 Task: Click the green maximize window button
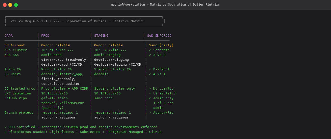(16, 5)
